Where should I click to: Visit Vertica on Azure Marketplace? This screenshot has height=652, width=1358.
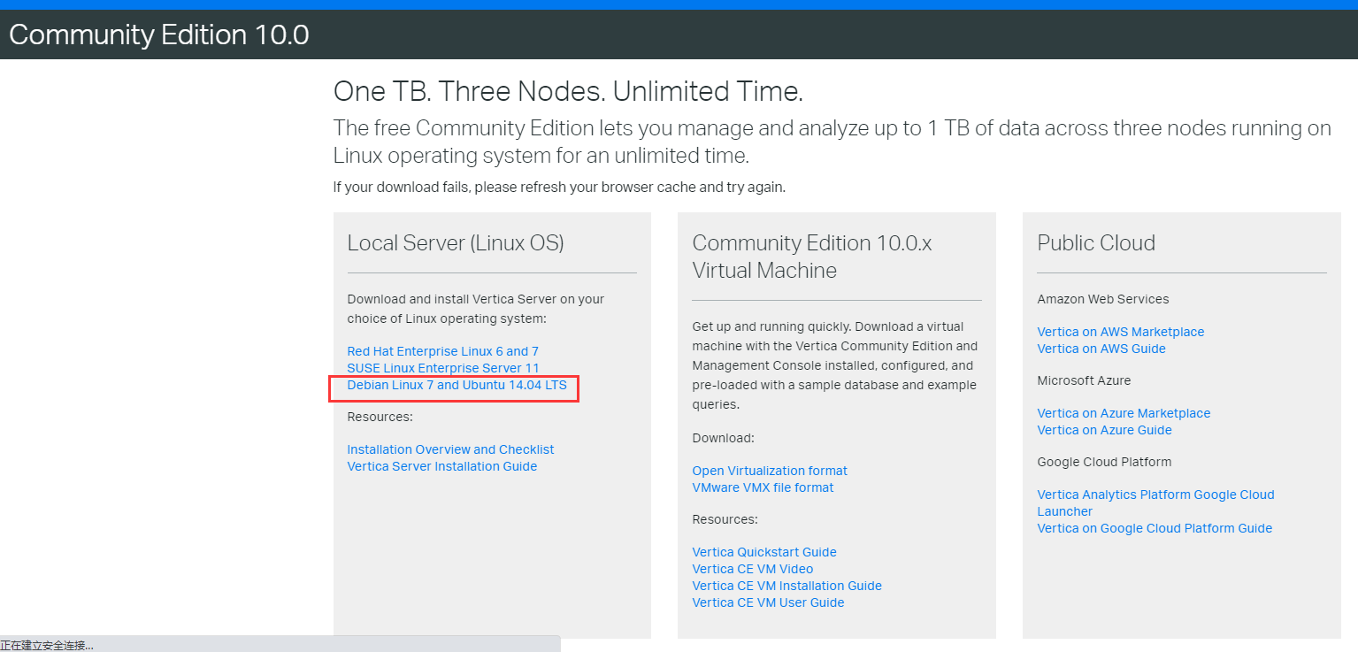(1124, 413)
